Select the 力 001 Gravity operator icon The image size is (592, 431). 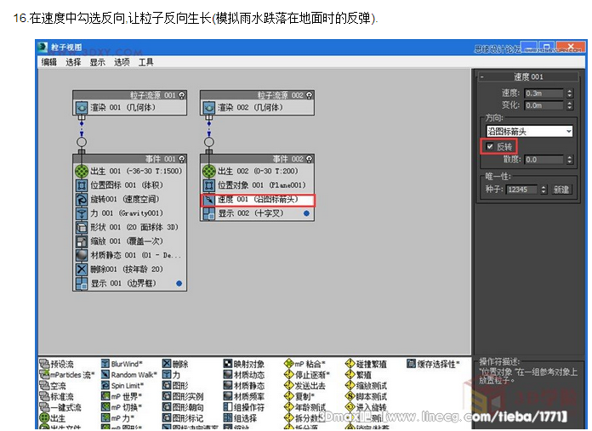click(x=82, y=213)
